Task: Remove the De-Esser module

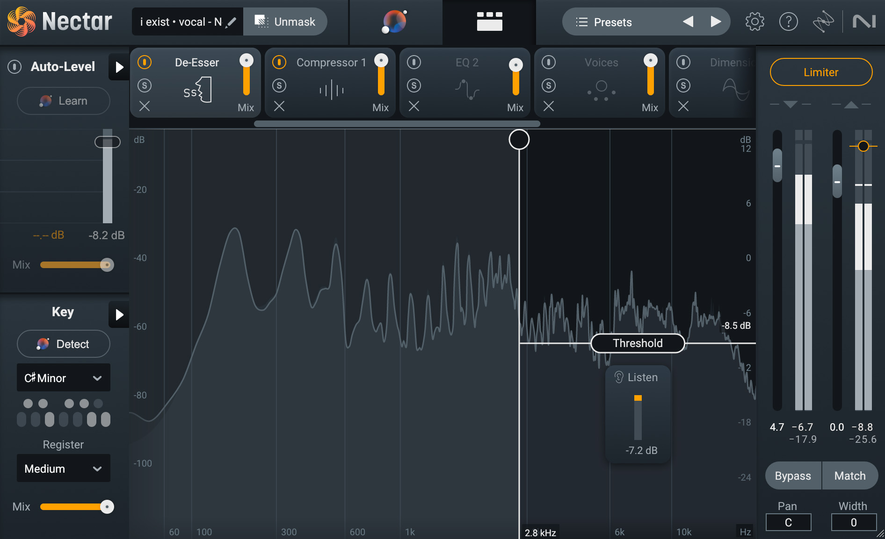Action: pos(145,106)
